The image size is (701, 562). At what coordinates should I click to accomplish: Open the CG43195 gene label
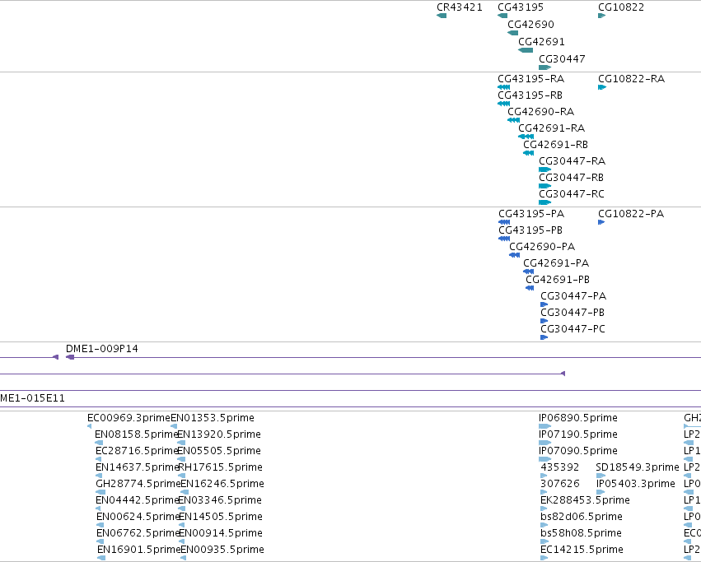coord(521,7)
